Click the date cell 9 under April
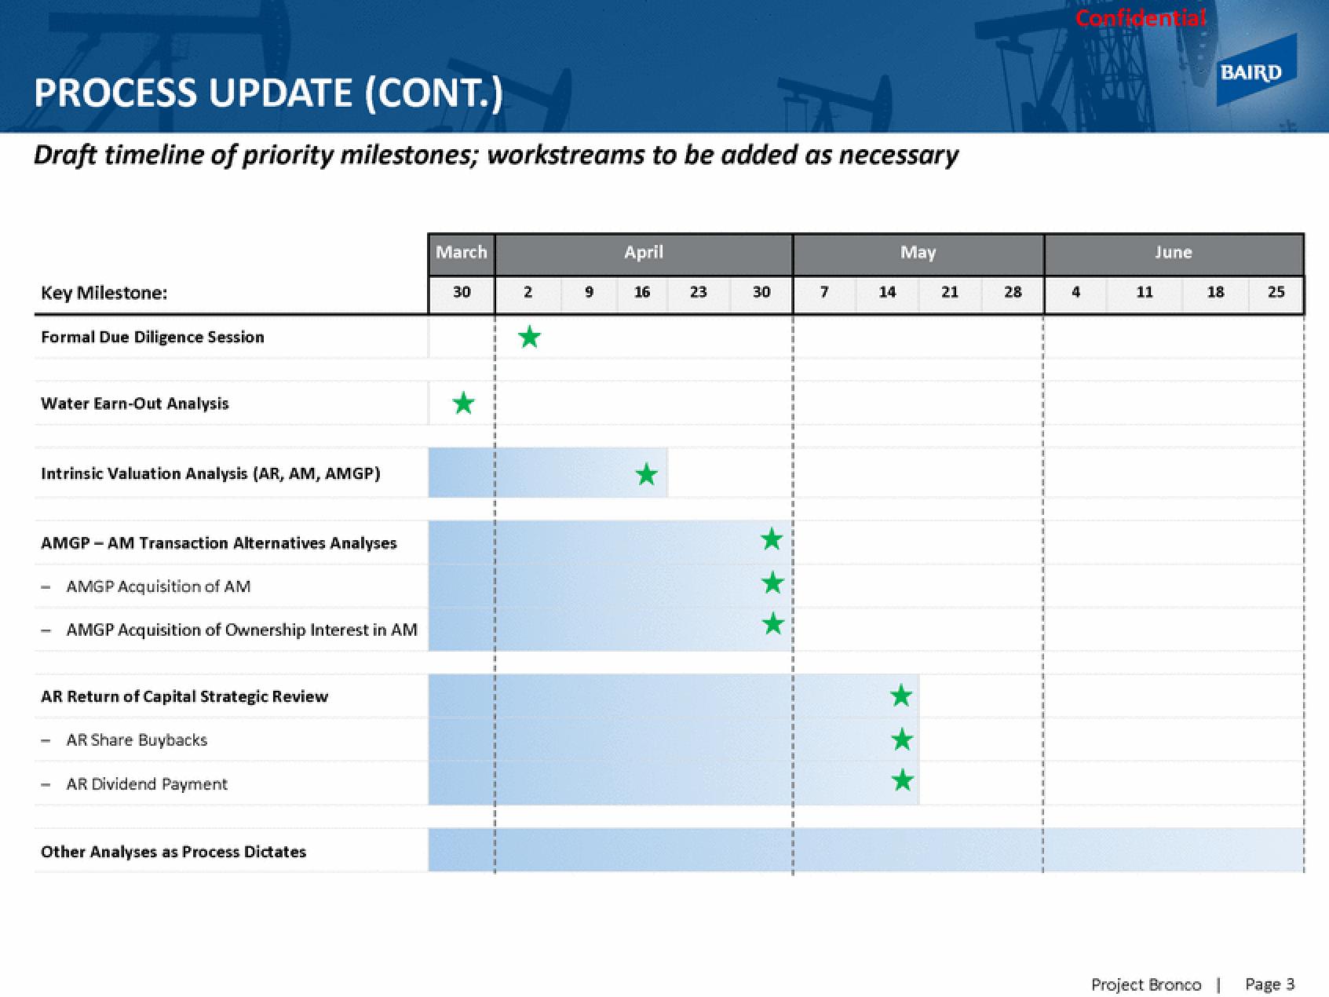The width and height of the screenshot is (1329, 997). (589, 293)
